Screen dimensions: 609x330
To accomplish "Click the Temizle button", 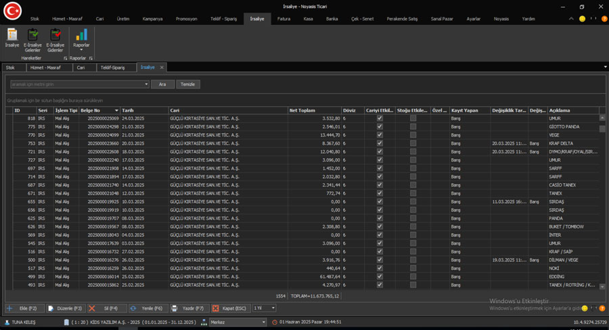I will (188, 85).
